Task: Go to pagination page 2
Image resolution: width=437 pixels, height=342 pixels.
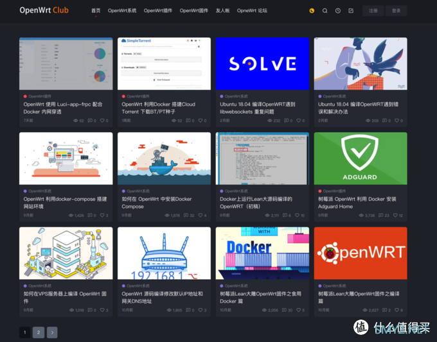Action: tap(39, 332)
